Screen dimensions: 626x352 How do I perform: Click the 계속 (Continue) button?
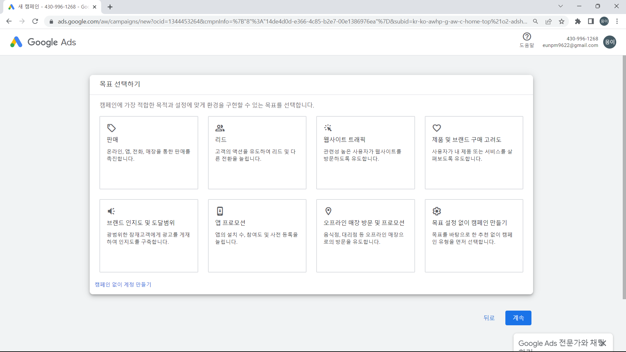click(x=518, y=318)
